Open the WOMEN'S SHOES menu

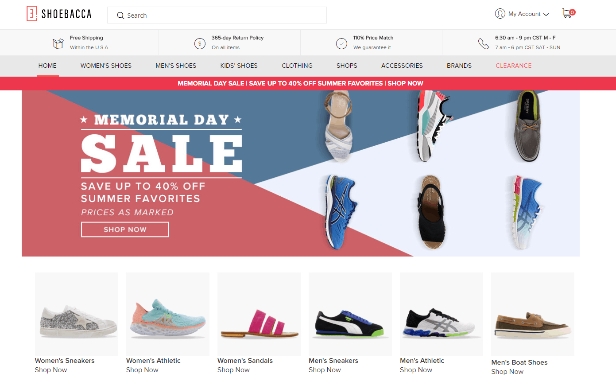pyautogui.click(x=106, y=66)
